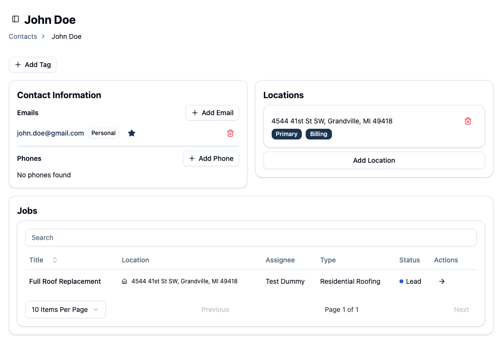Click the No phones found message

pos(44,175)
